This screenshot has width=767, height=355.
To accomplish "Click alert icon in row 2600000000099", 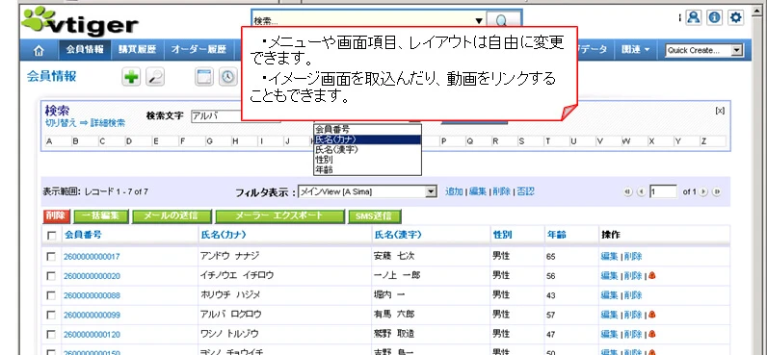I will [x=651, y=315].
